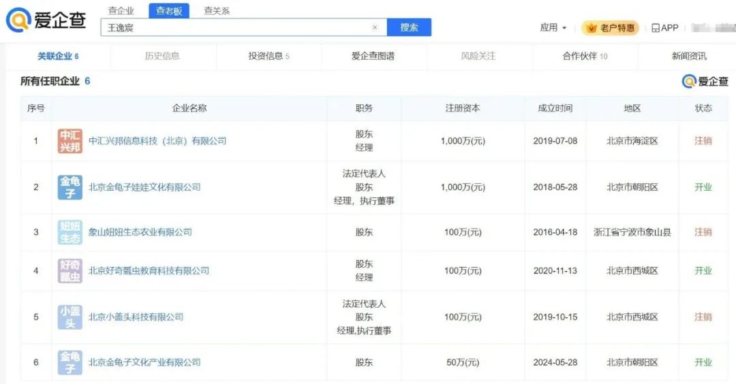Click the crown icon on 老户特惠
The image size is (736, 384).
tap(592, 28)
